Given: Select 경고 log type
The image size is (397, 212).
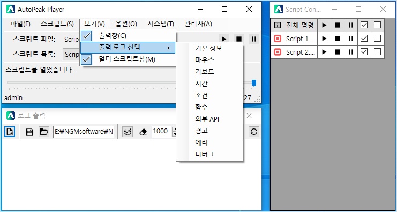Looking at the screenshot, I should click(x=209, y=131).
